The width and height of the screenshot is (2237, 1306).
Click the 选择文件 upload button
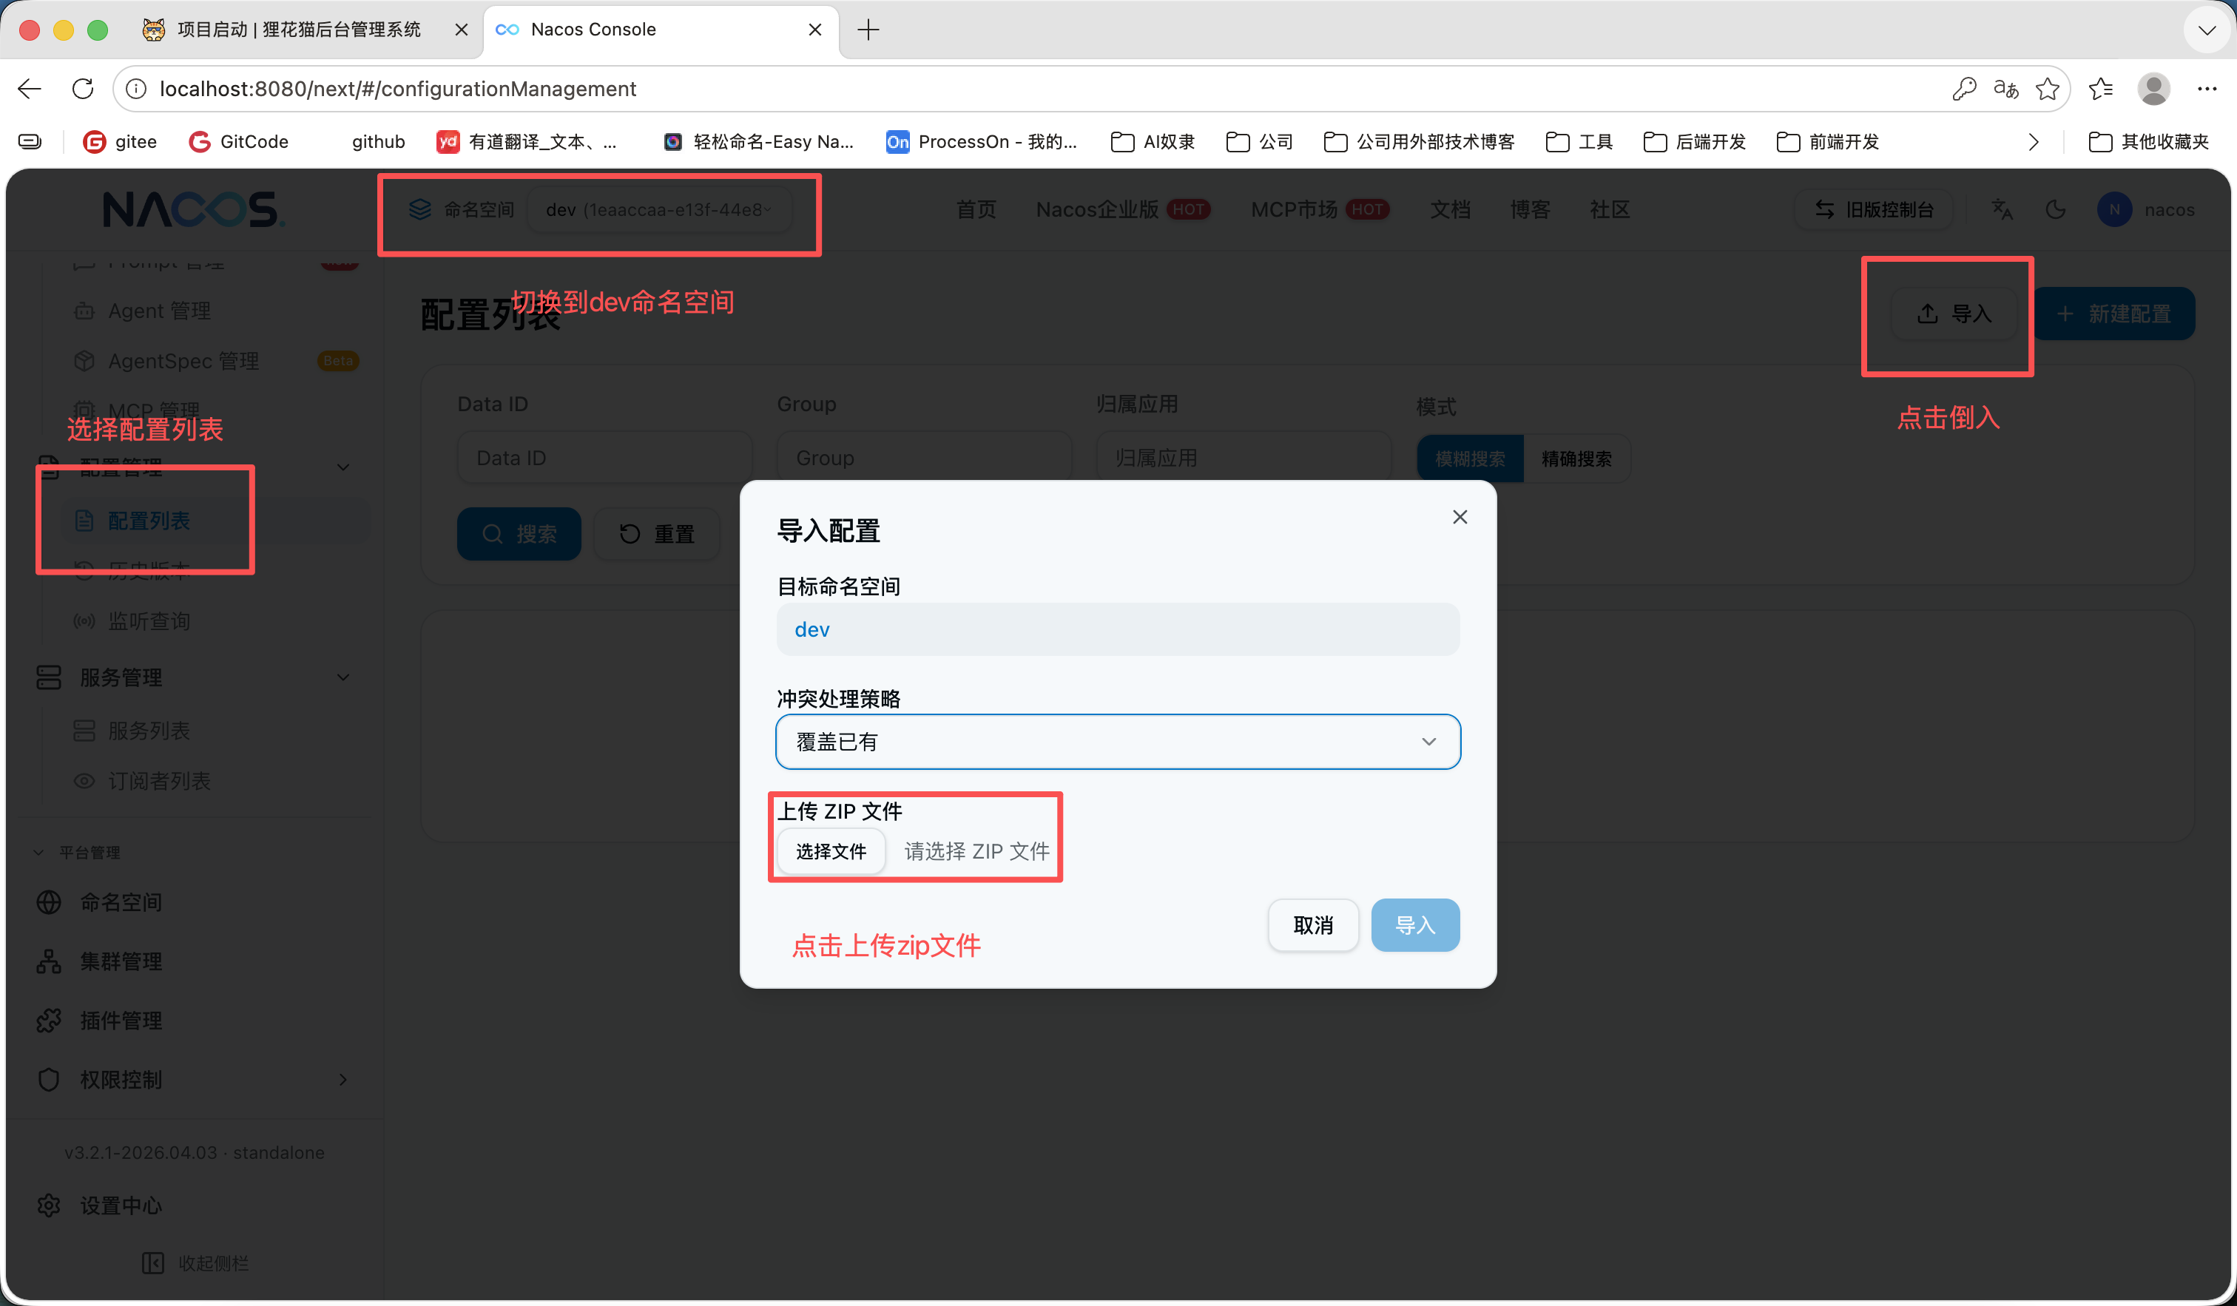[831, 851]
